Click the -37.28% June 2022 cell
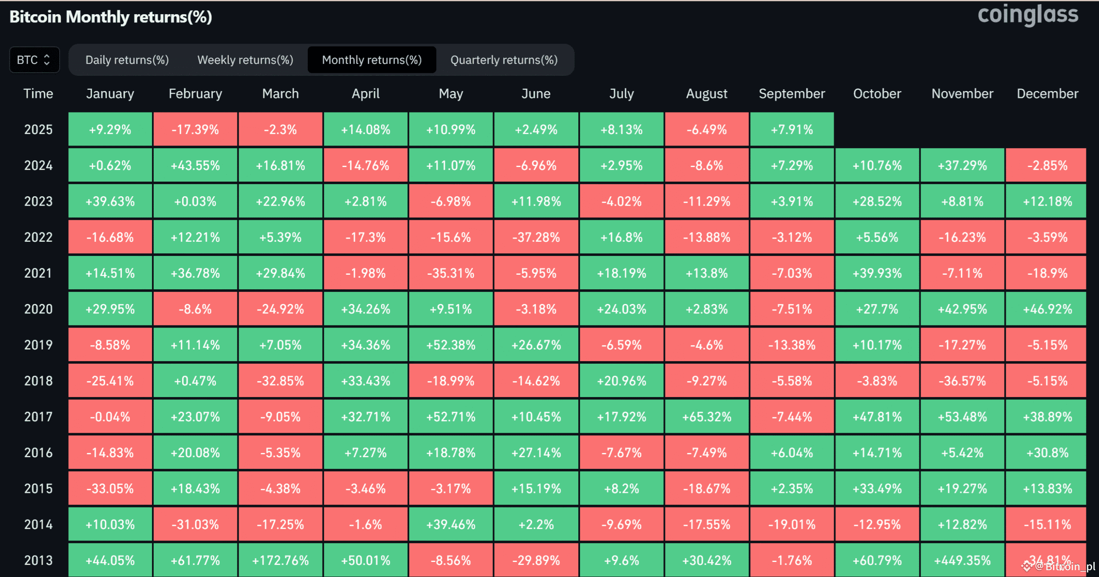1099x577 pixels. 536,237
